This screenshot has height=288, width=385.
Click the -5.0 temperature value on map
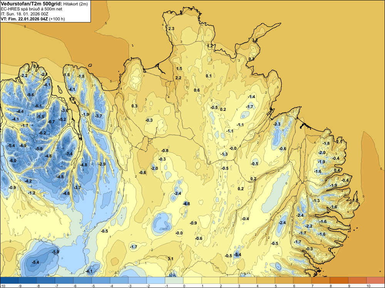point(56,252)
